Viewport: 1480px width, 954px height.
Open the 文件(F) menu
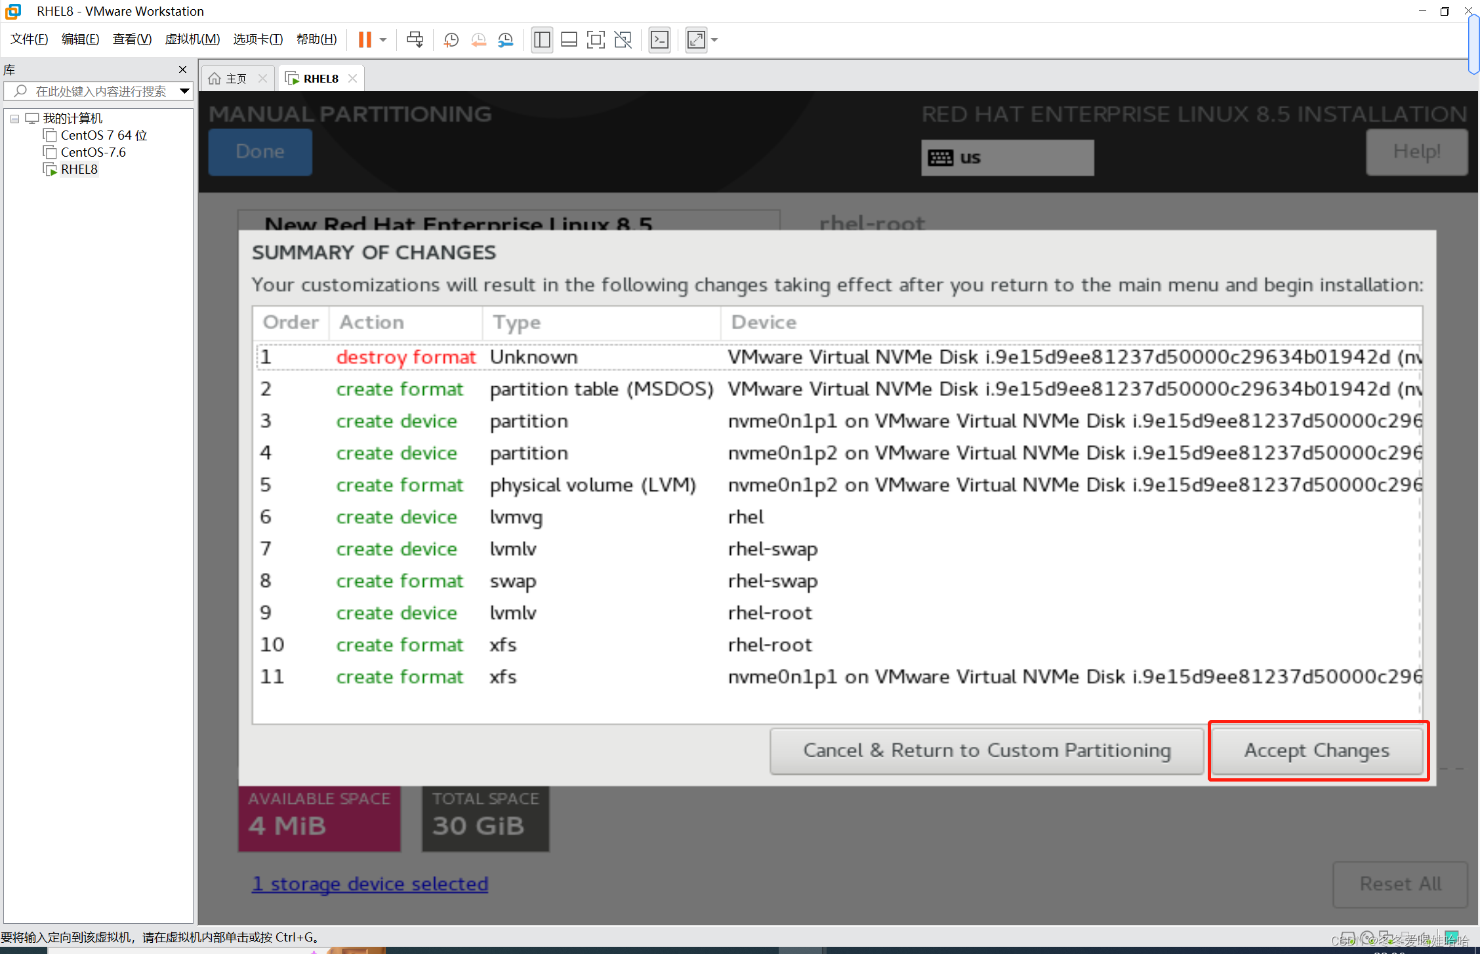(29, 39)
